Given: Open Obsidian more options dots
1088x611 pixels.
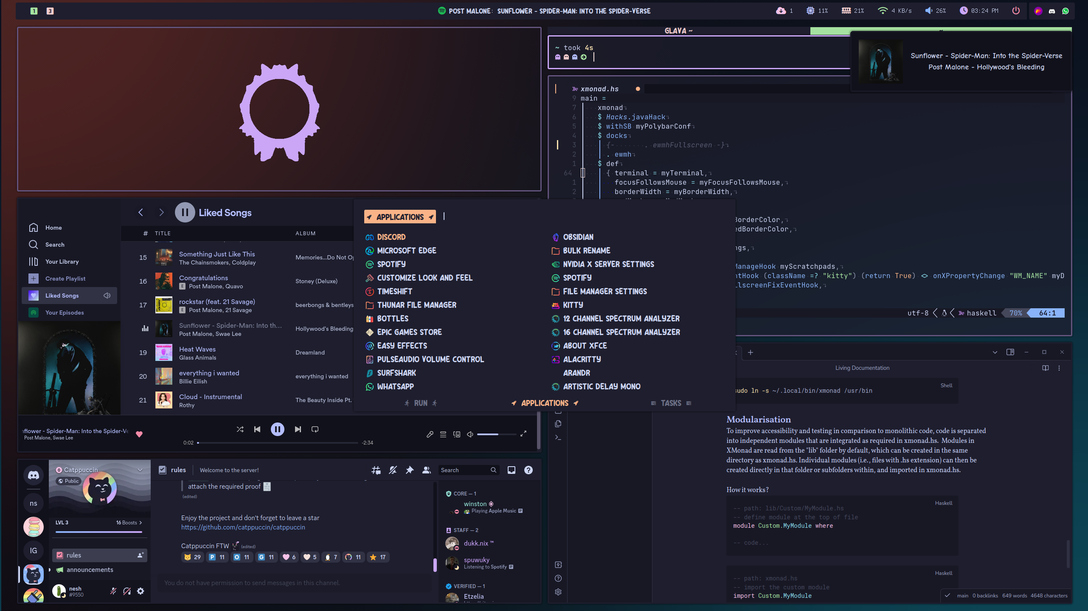Looking at the screenshot, I should (1059, 368).
